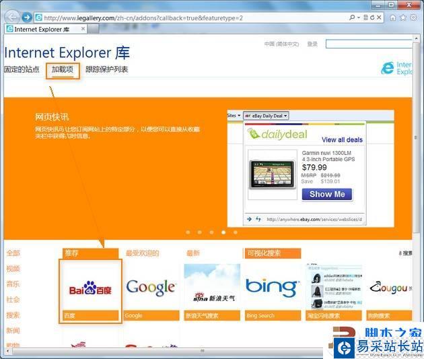This screenshot has height=359, width=424.
Task: Click the Baidu logo add-on thumbnail
Action: (x=90, y=287)
